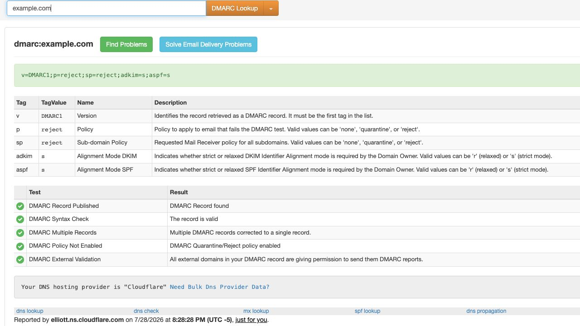This screenshot has height=326, width=580.
Task: Click the green check icon for DMARC Record Published
Action: point(20,206)
